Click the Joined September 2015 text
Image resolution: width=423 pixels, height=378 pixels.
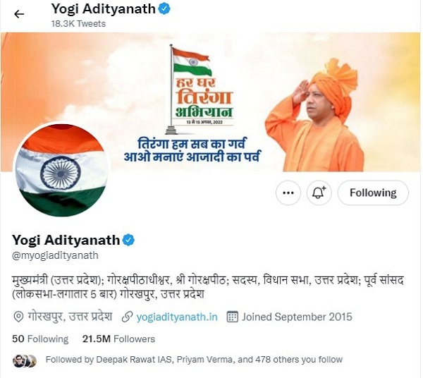tap(297, 317)
